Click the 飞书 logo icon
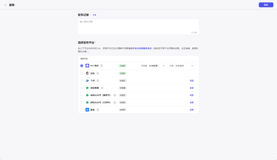Image resolution: width=277 pixels, height=160 pixels. pyautogui.click(x=87, y=81)
